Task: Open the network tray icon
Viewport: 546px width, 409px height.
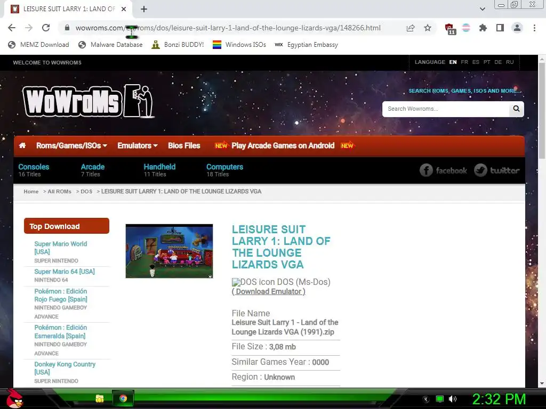Action: pos(440,399)
